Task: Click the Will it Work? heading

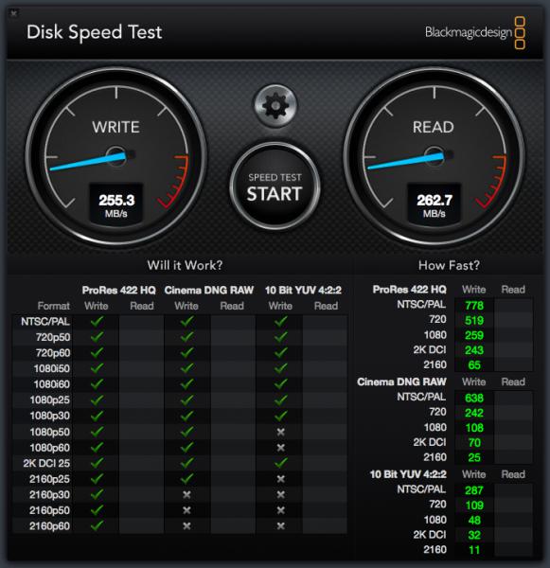Action: tap(185, 265)
